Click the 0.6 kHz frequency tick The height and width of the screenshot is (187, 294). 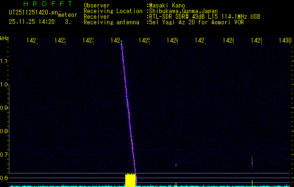(x=4, y=178)
